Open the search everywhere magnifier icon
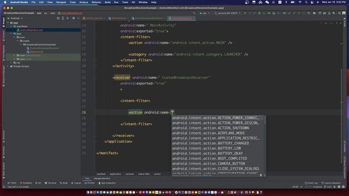349x196 pixels. point(339,13)
